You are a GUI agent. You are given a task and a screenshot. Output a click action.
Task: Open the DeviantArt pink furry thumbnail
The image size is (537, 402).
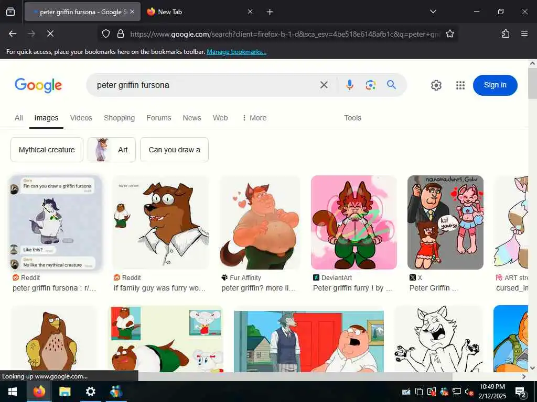pyautogui.click(x=354, y=222)
